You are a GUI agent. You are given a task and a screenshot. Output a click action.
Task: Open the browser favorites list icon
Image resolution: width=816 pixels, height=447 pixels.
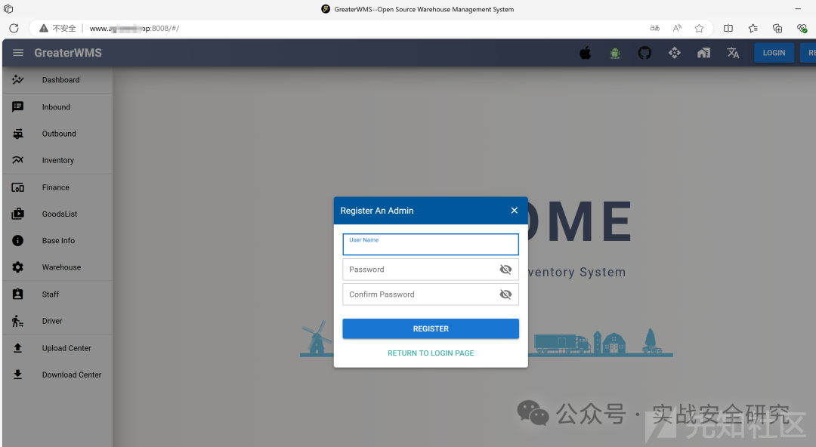tap(753, 28)
